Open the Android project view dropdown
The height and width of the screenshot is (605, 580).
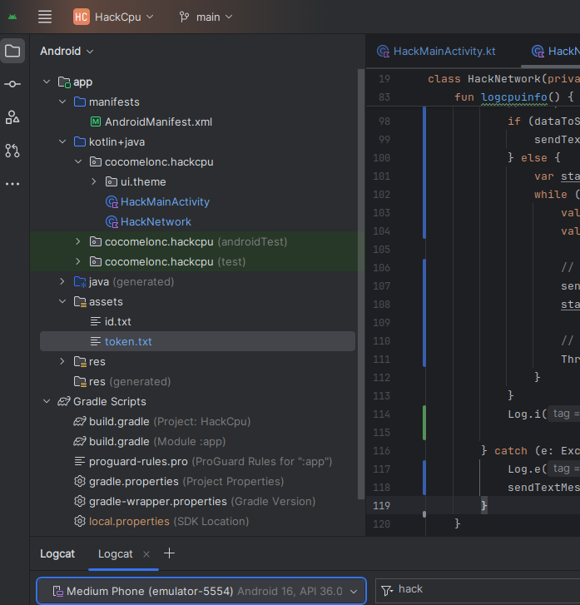[67, 51]
